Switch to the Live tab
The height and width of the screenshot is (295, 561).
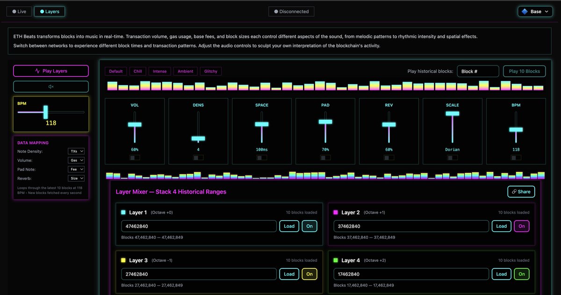pyautogui.click(x=19, y=12)
